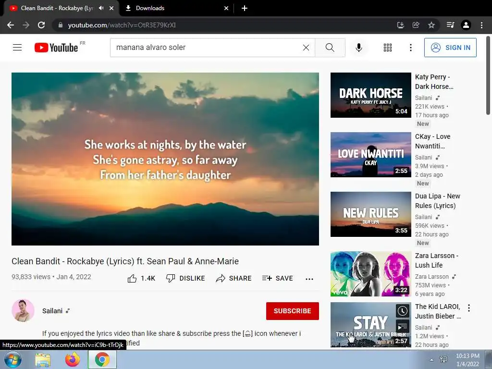Install YouTube app icon in address bar
This screenshot has height=369, width=492.
pyautogui.click(x=400, y=25)
